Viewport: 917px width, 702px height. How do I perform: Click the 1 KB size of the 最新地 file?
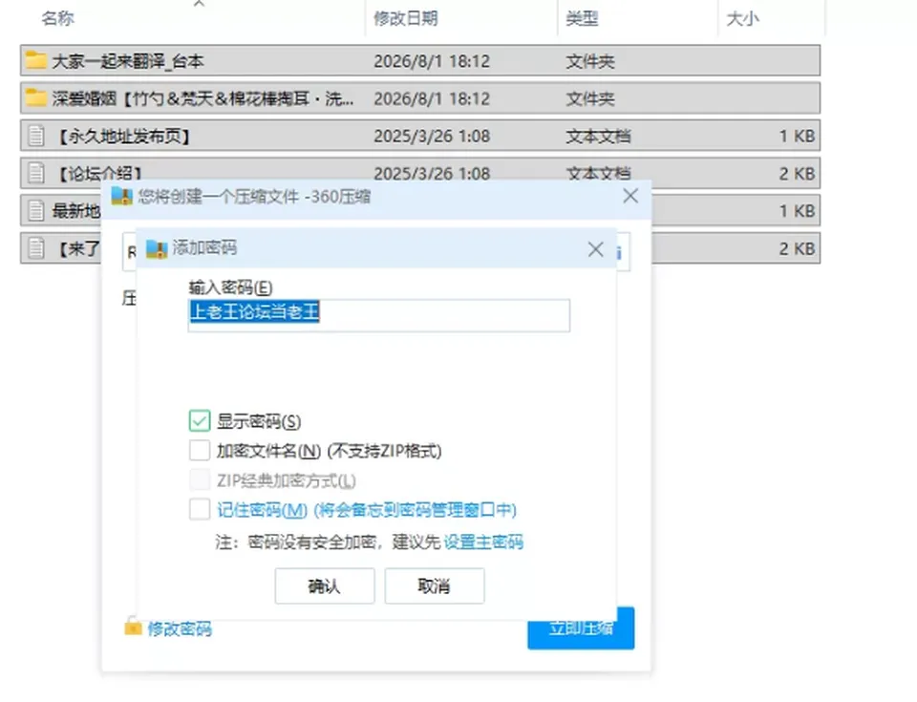click(797, 211)
